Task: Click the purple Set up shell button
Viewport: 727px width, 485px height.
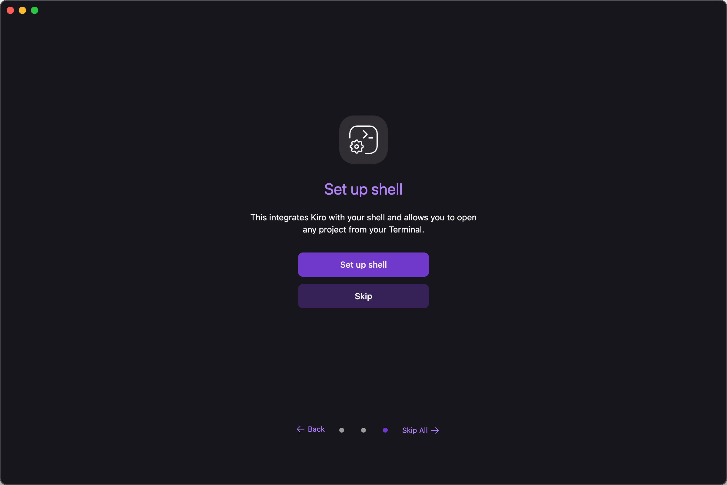Action: click(363, 265)
